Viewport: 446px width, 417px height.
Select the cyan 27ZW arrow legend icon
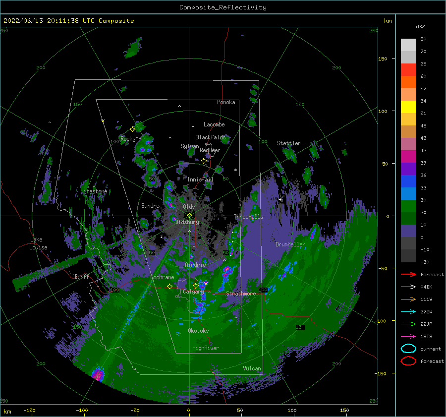[408, 312]
